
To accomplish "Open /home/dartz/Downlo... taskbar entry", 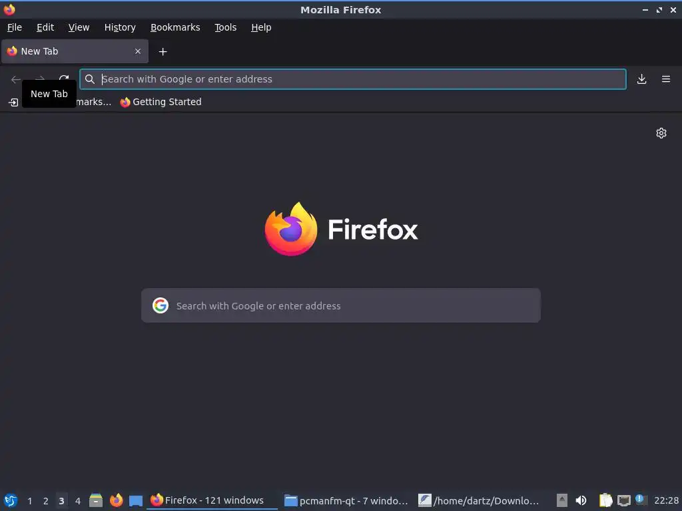I will pos(480,500).
